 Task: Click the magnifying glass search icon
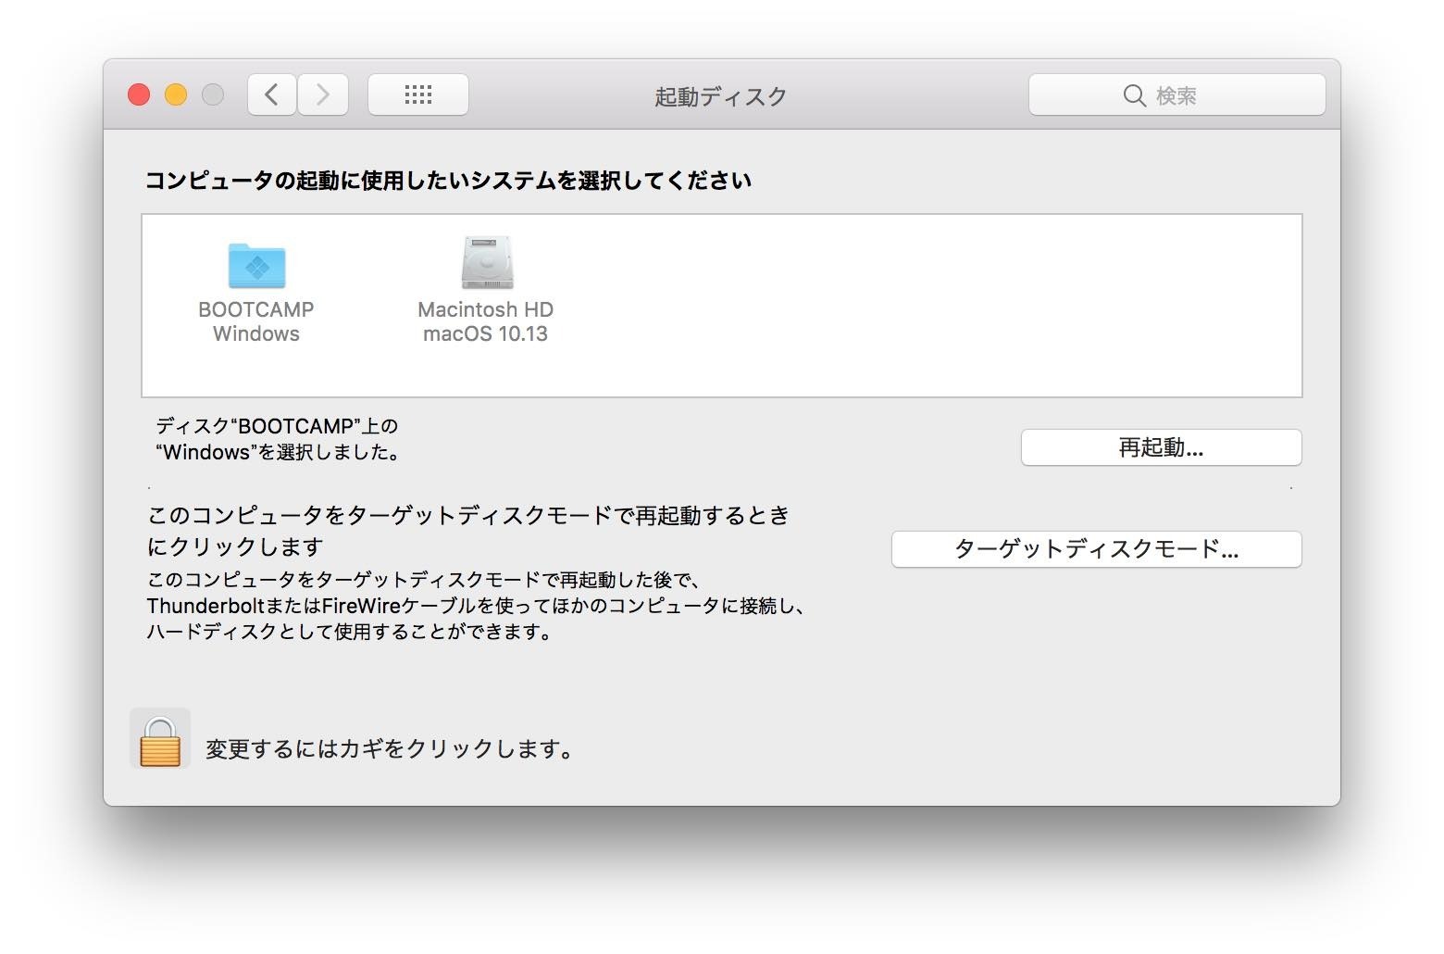point(1134,95)
